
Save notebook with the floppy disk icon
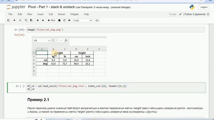pyautogui.click(x=8, y=20)
